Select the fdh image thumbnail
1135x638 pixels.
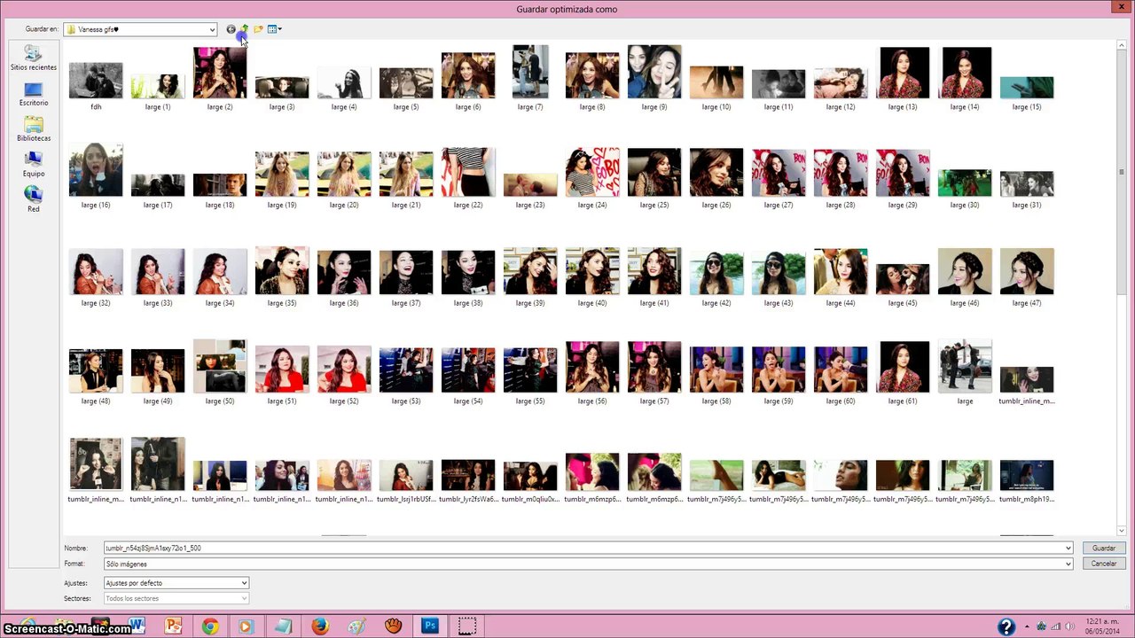96,82
